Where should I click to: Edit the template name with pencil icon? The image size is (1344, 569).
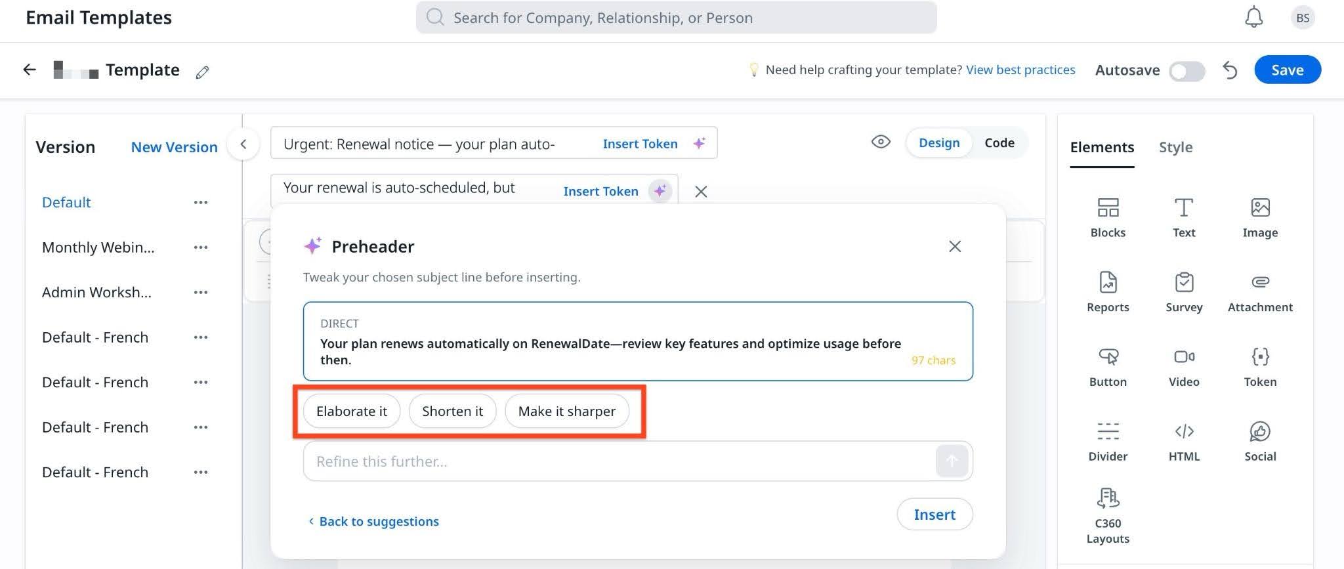(x=202, y=72)
